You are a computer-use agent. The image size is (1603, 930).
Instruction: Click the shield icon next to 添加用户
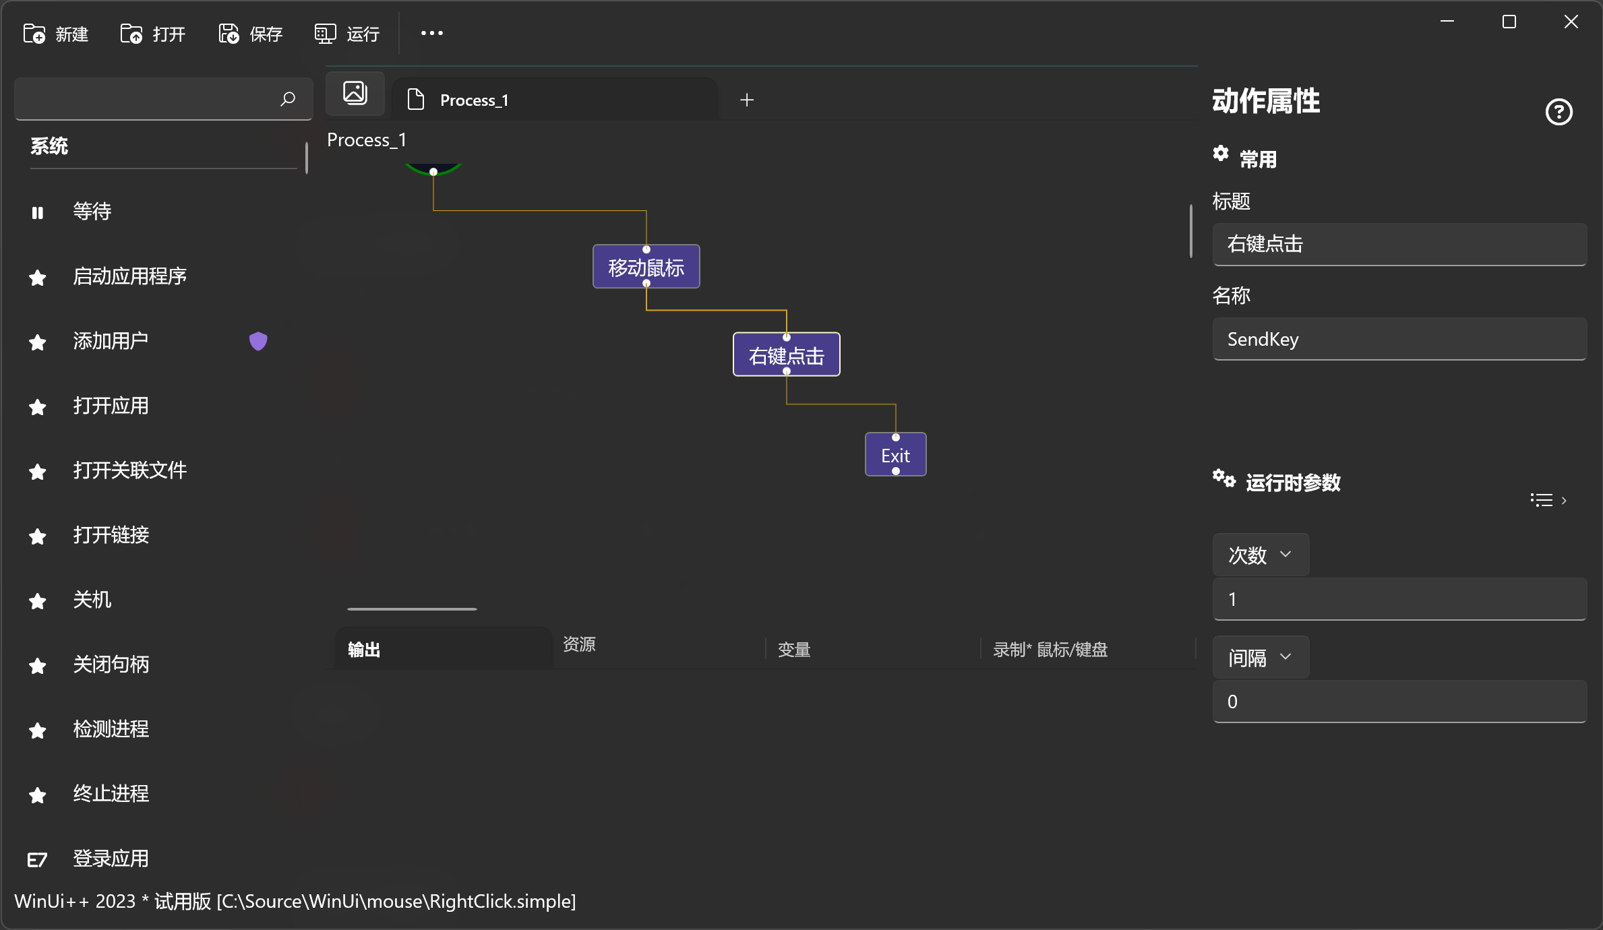point(258,341)
